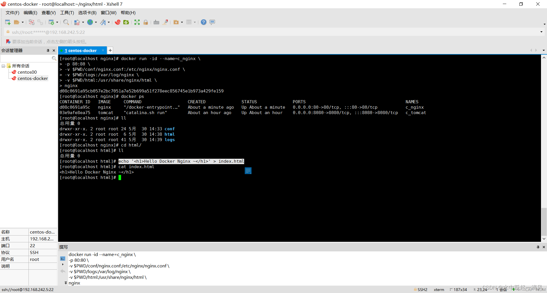Click the Reconnect link icon
Screen dimensions: 547x293
click(40, 22)
